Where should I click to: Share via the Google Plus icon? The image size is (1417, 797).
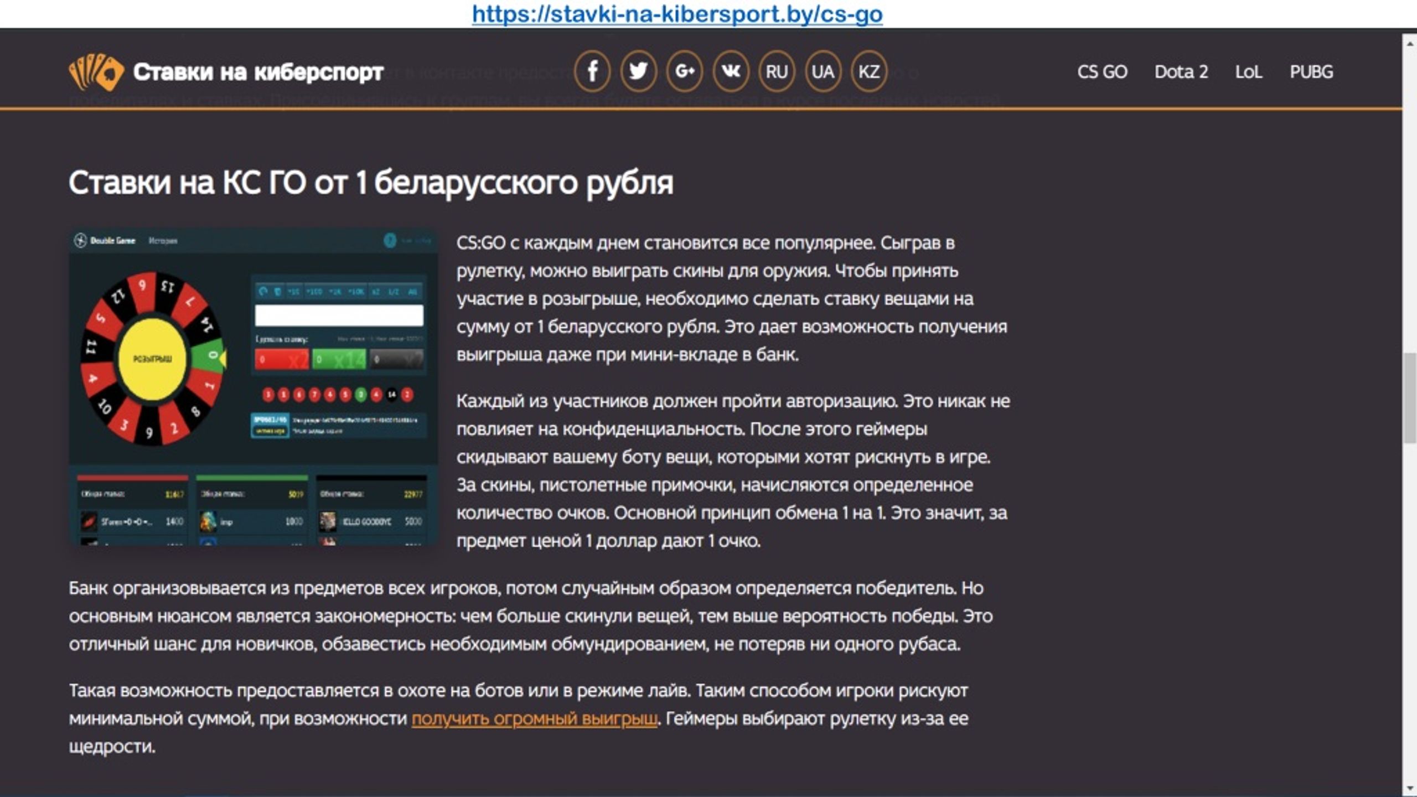pyautogui.click(x=685, y=71)
